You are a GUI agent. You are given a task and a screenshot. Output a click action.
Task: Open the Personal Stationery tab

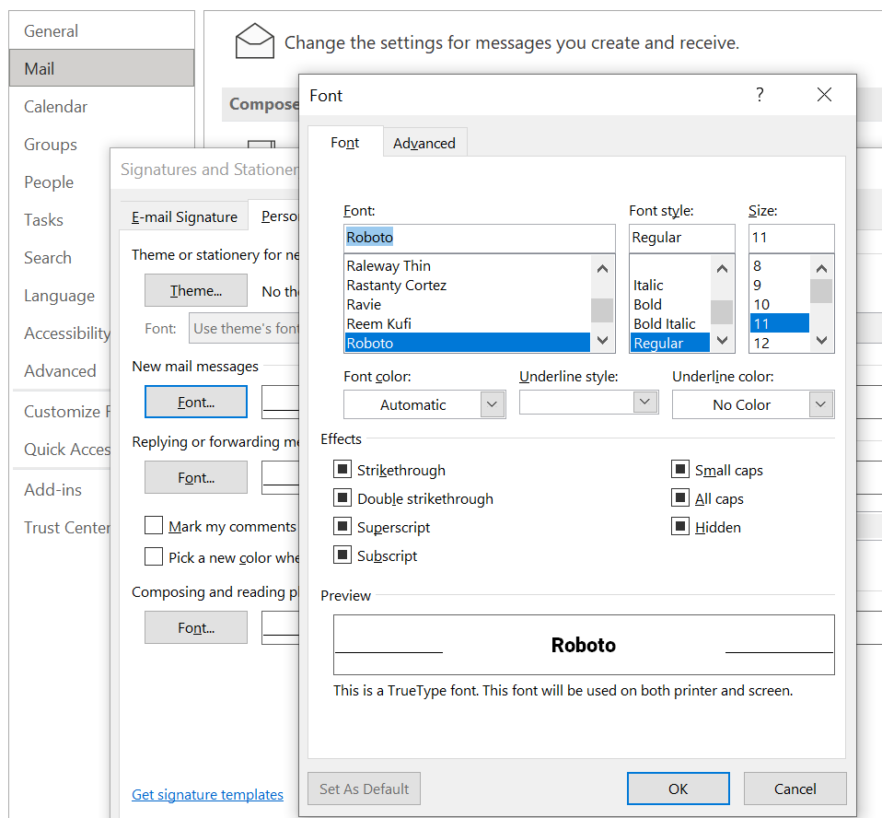click(x=274, y=216)
